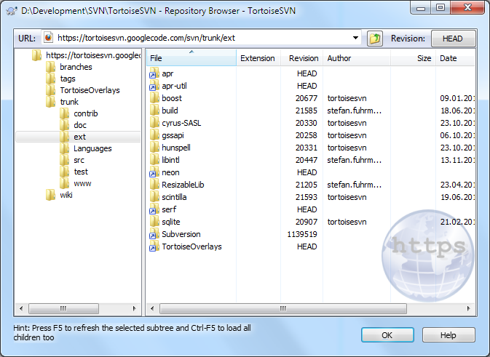Viewport: 490px width, 357px height.
Task: Click the go-to-URL folder icon button
Action: click(x=375, y=39)
